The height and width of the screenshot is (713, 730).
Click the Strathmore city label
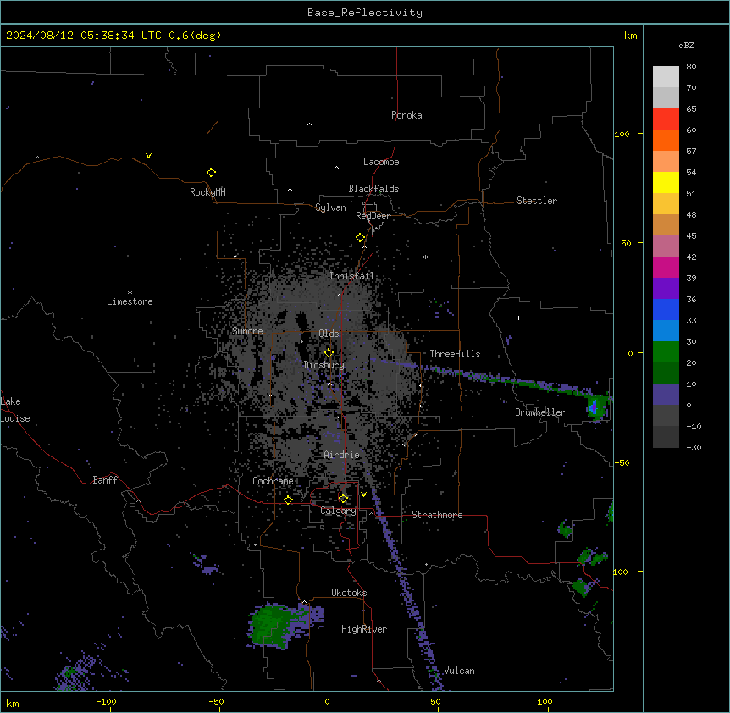click(437, 515)
